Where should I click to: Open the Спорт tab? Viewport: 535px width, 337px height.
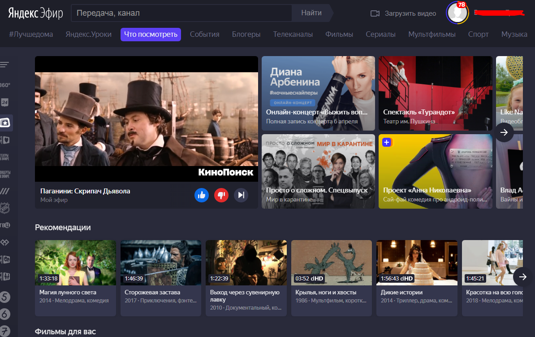click(479, 34)
